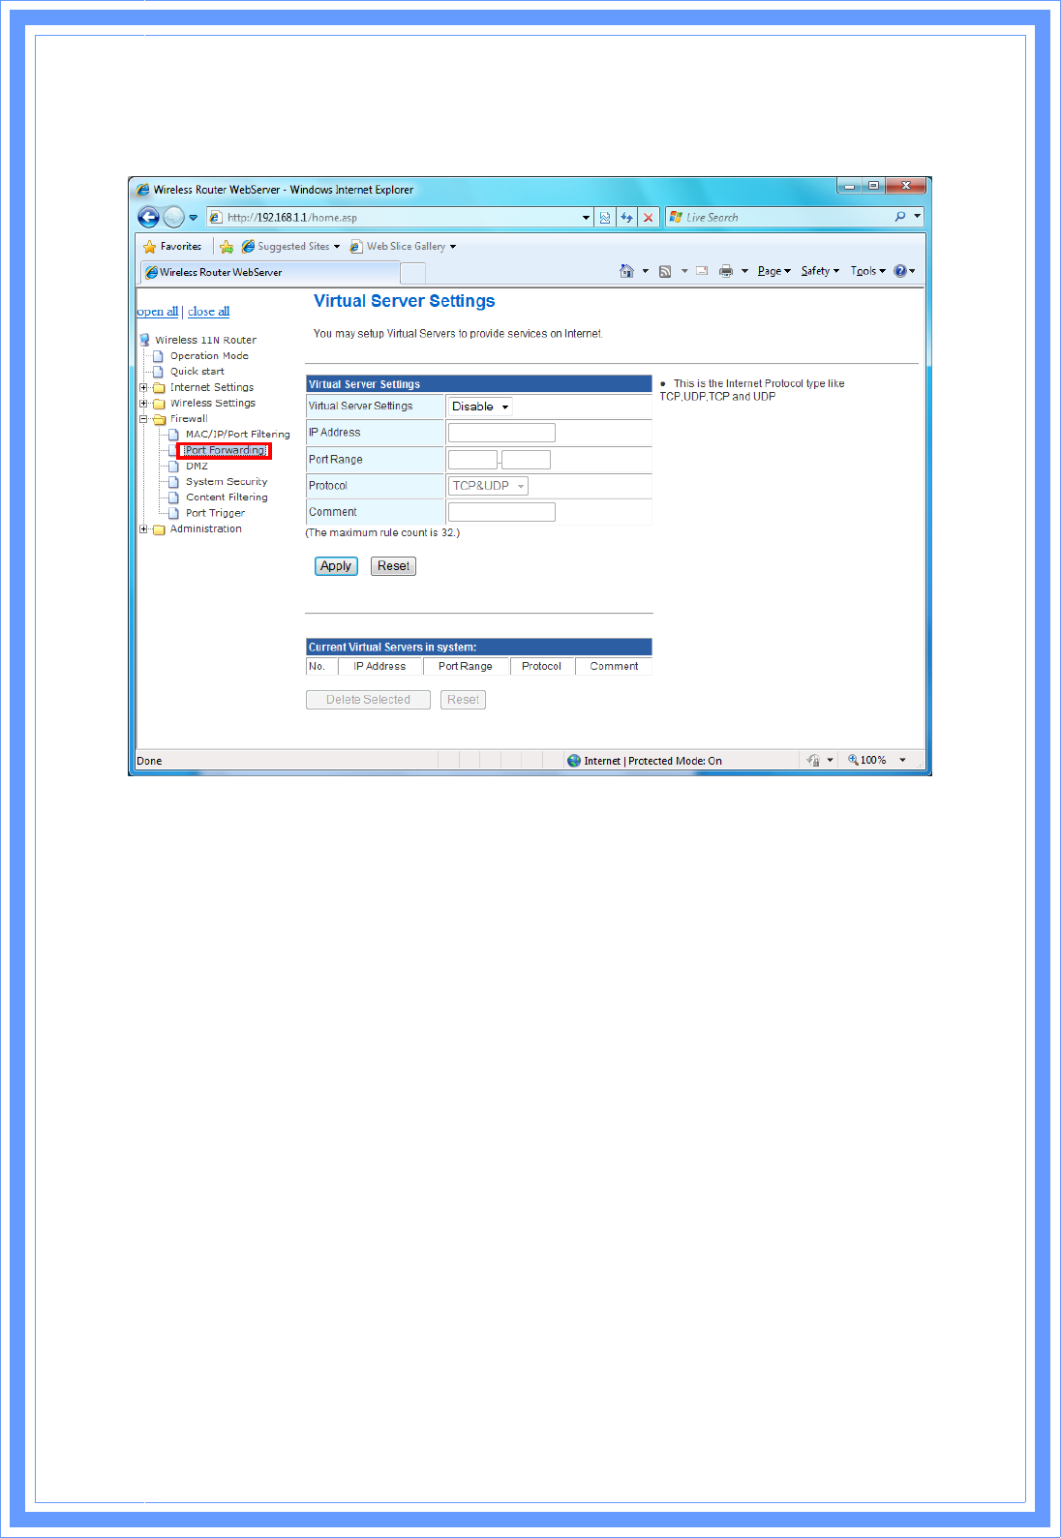Open the Tools menu
Screen dimensions: 1061x1538
867,271
